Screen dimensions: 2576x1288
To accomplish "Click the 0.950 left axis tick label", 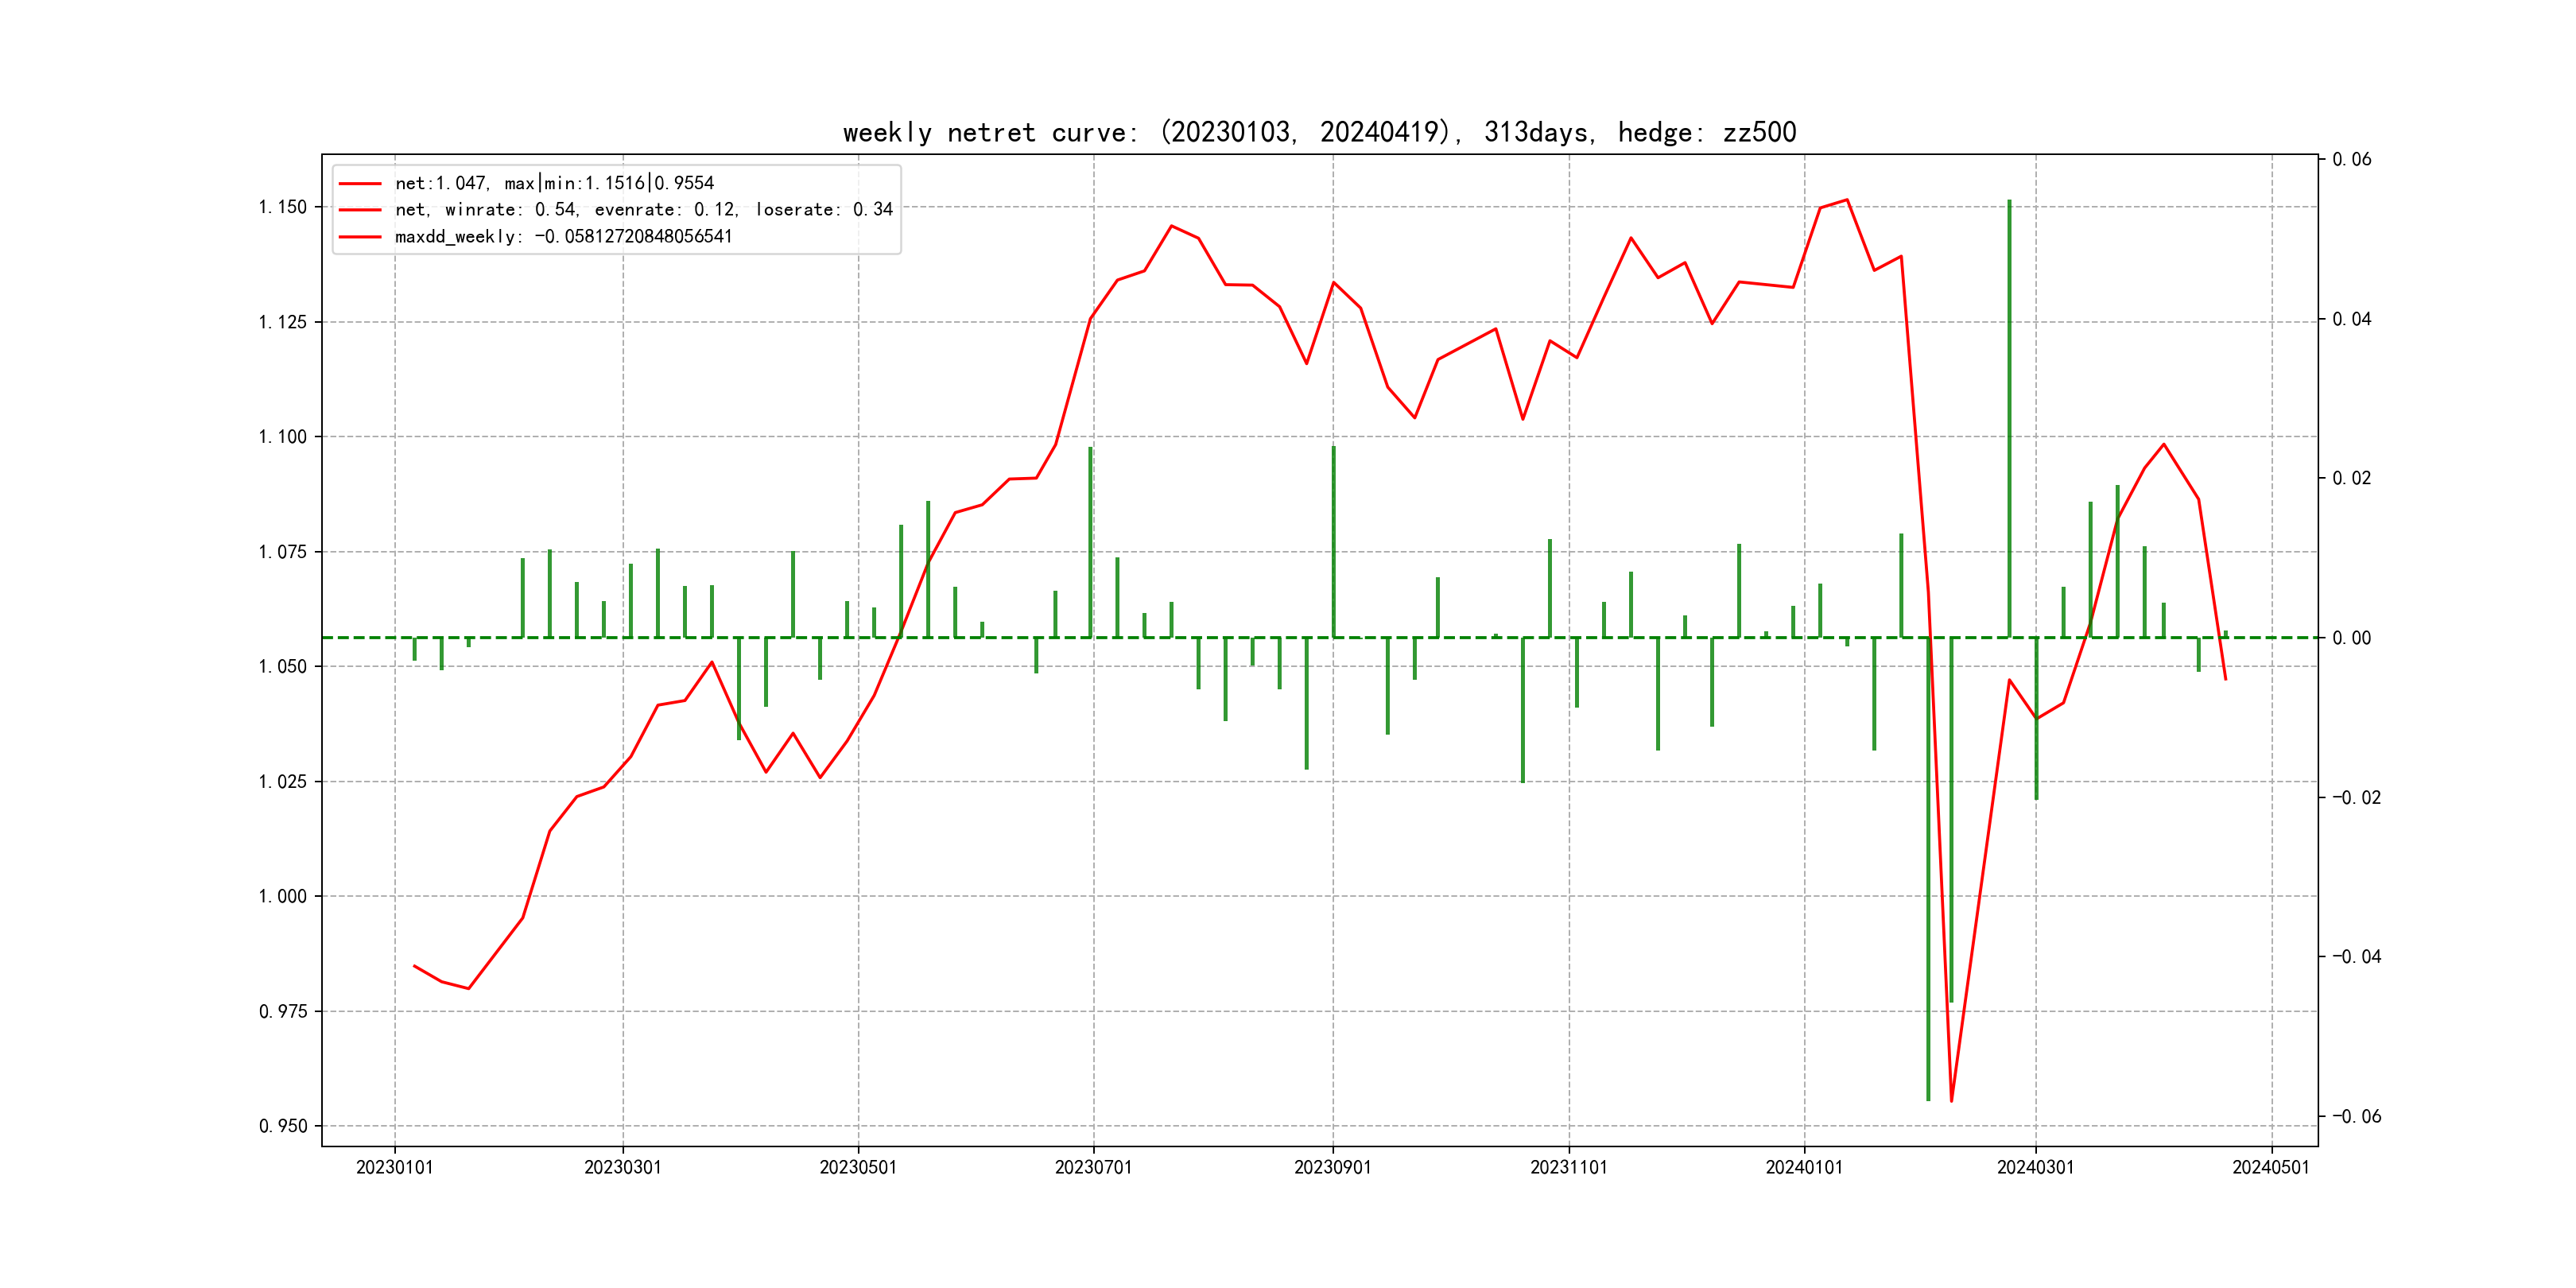I will point(283,1127).
